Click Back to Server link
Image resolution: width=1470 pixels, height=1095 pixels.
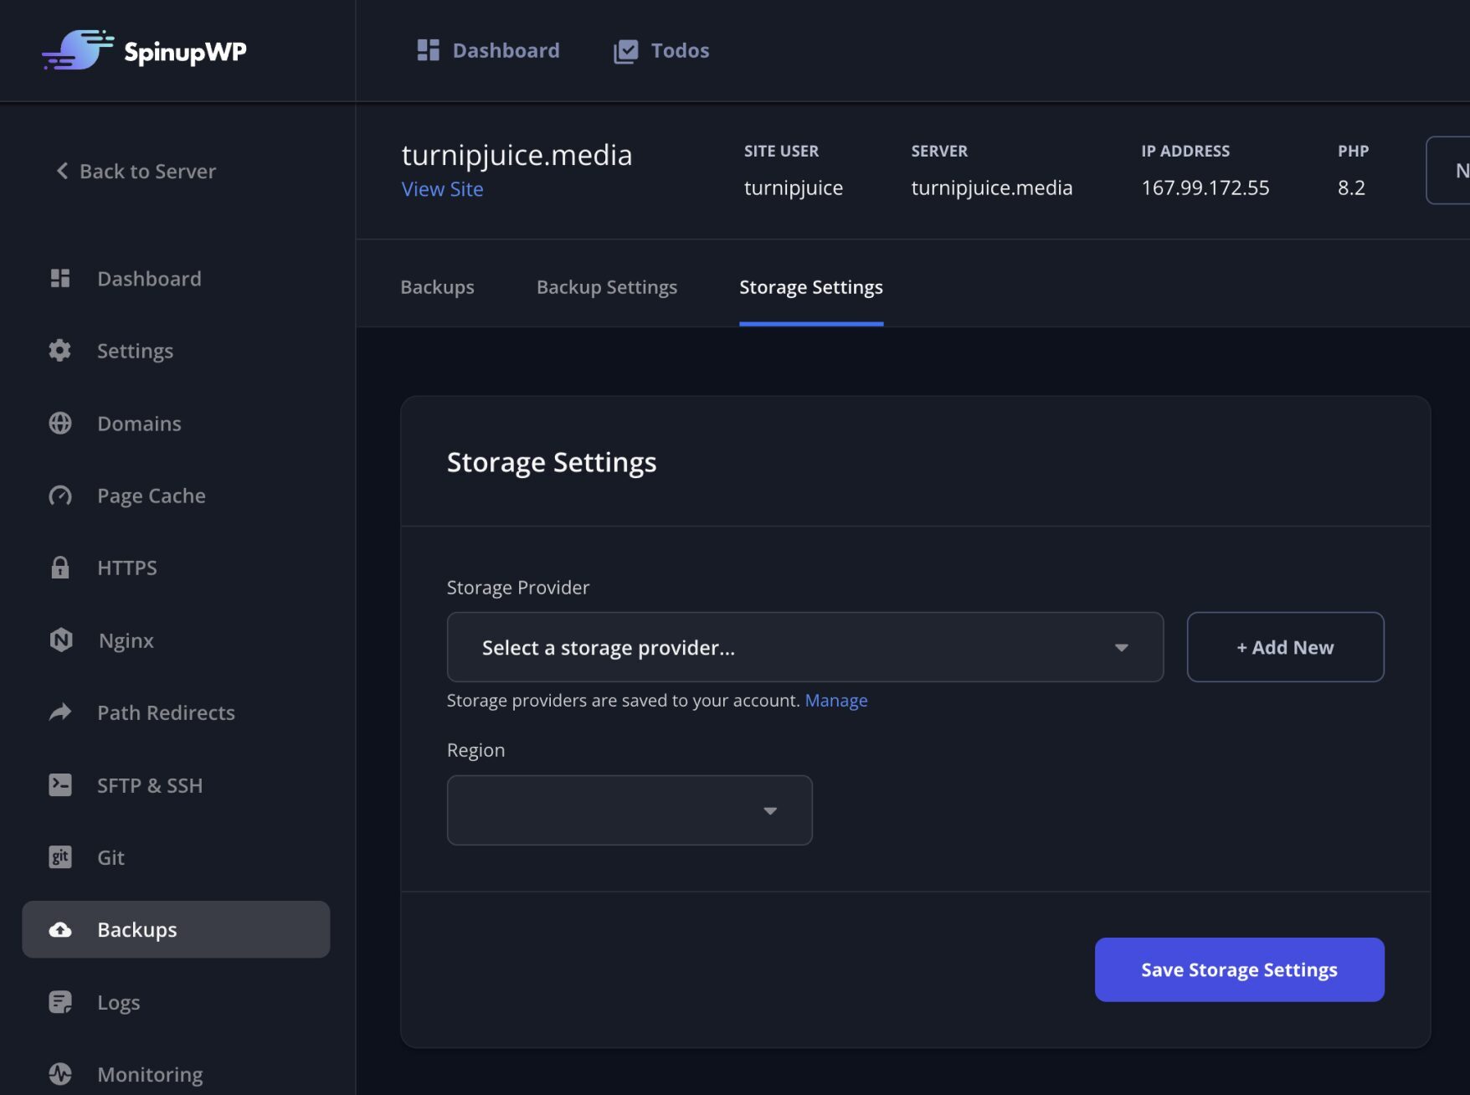tap(136, 171)
